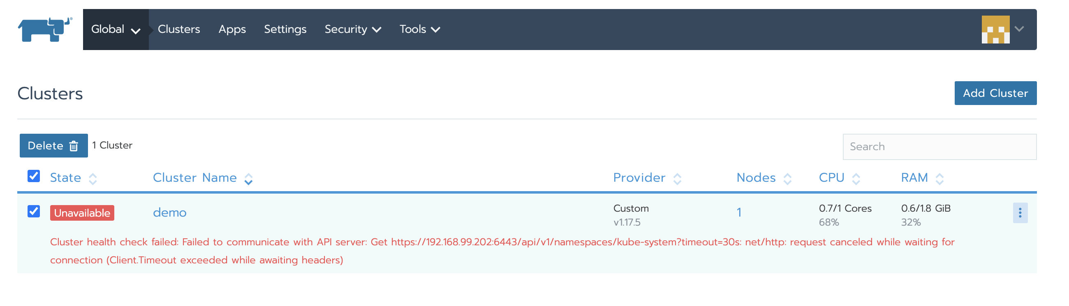
Task: Expand the Global scope dropdown
Action: [116, 30]
